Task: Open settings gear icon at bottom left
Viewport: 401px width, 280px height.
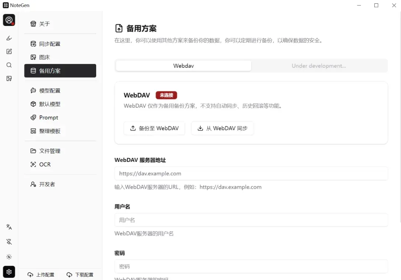Action: point(9,272)
